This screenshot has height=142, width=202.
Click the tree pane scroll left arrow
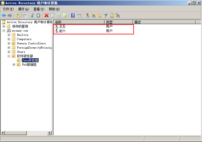[3, 133]
